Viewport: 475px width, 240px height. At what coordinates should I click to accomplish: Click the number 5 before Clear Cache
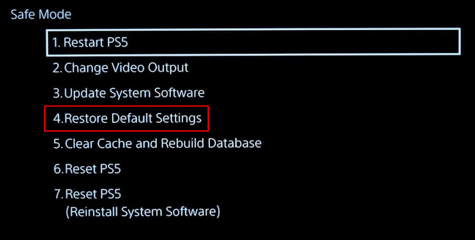coord(57,143)
